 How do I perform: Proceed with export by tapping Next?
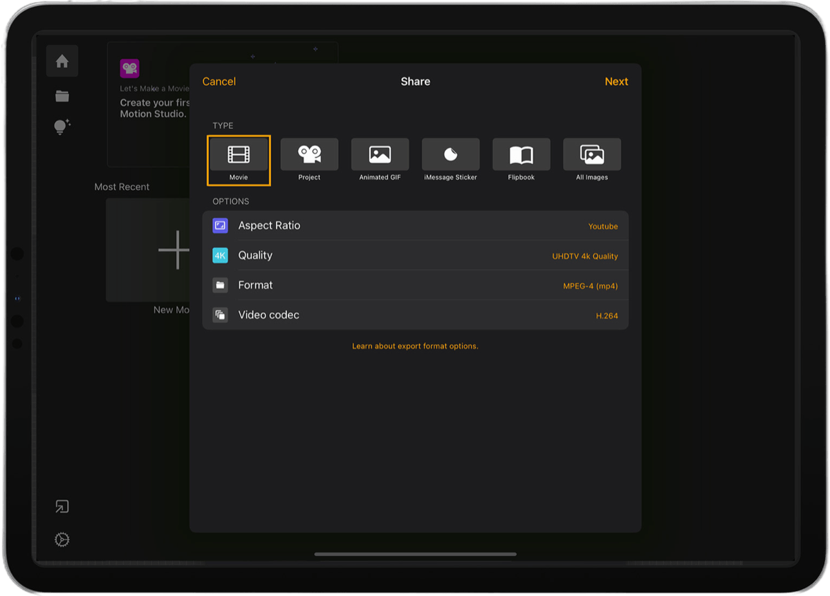616,81
